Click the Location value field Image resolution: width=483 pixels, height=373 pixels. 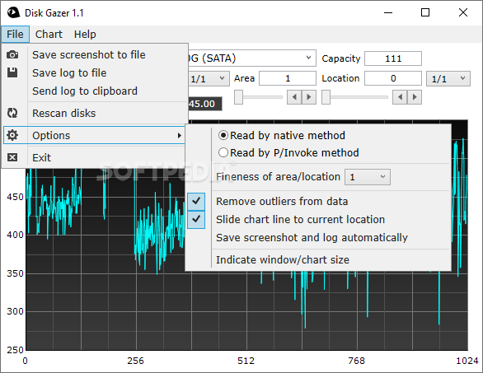click(393, 78)
